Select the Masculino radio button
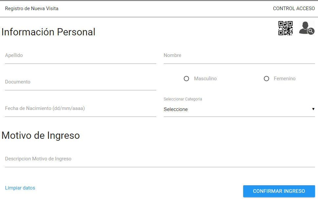318x200 pixels. [186, 79]
